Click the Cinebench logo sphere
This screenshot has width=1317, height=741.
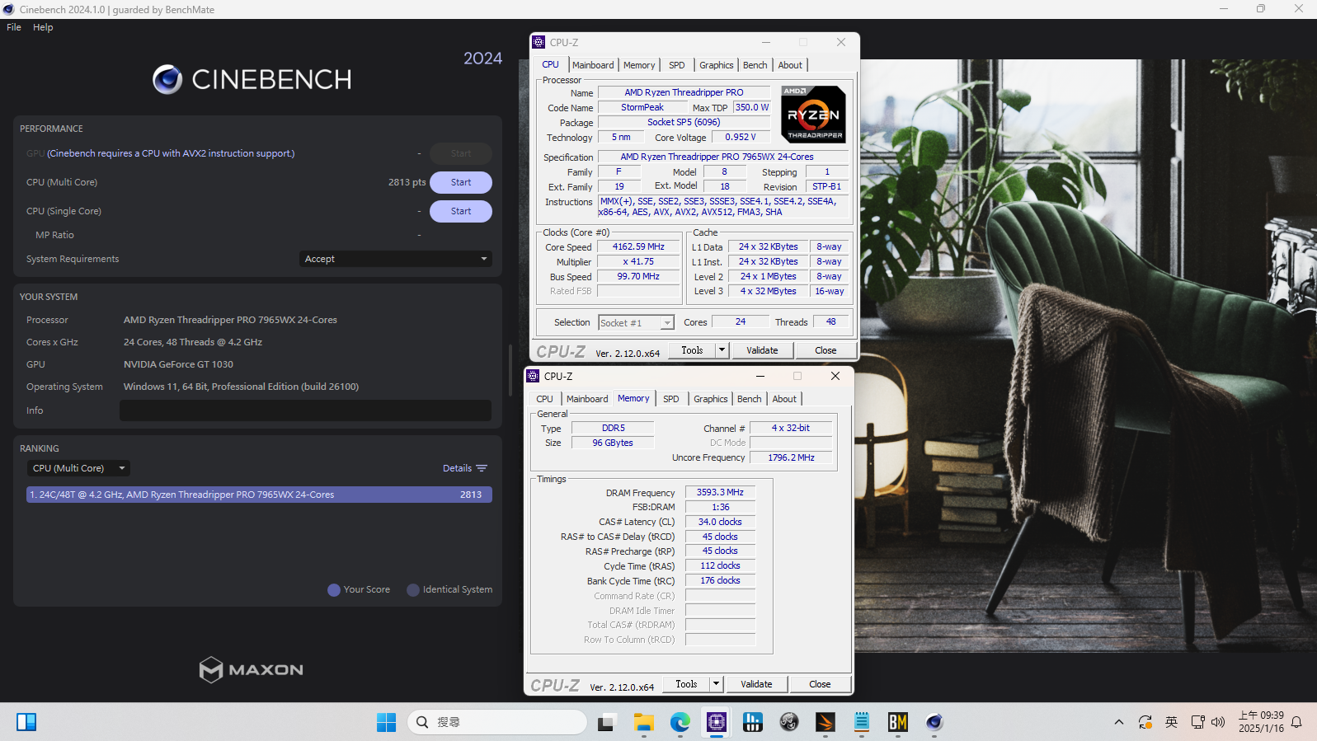coord(167,79)
